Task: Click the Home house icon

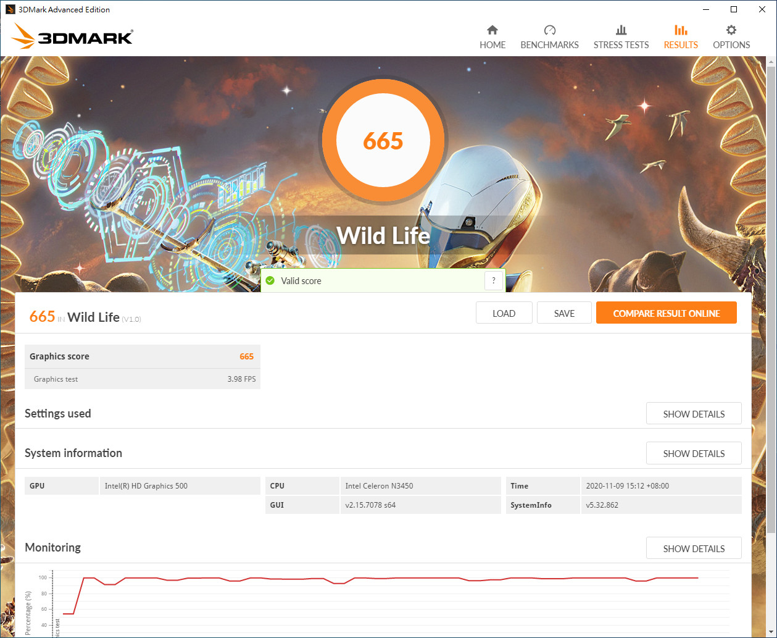Action: 492,30
